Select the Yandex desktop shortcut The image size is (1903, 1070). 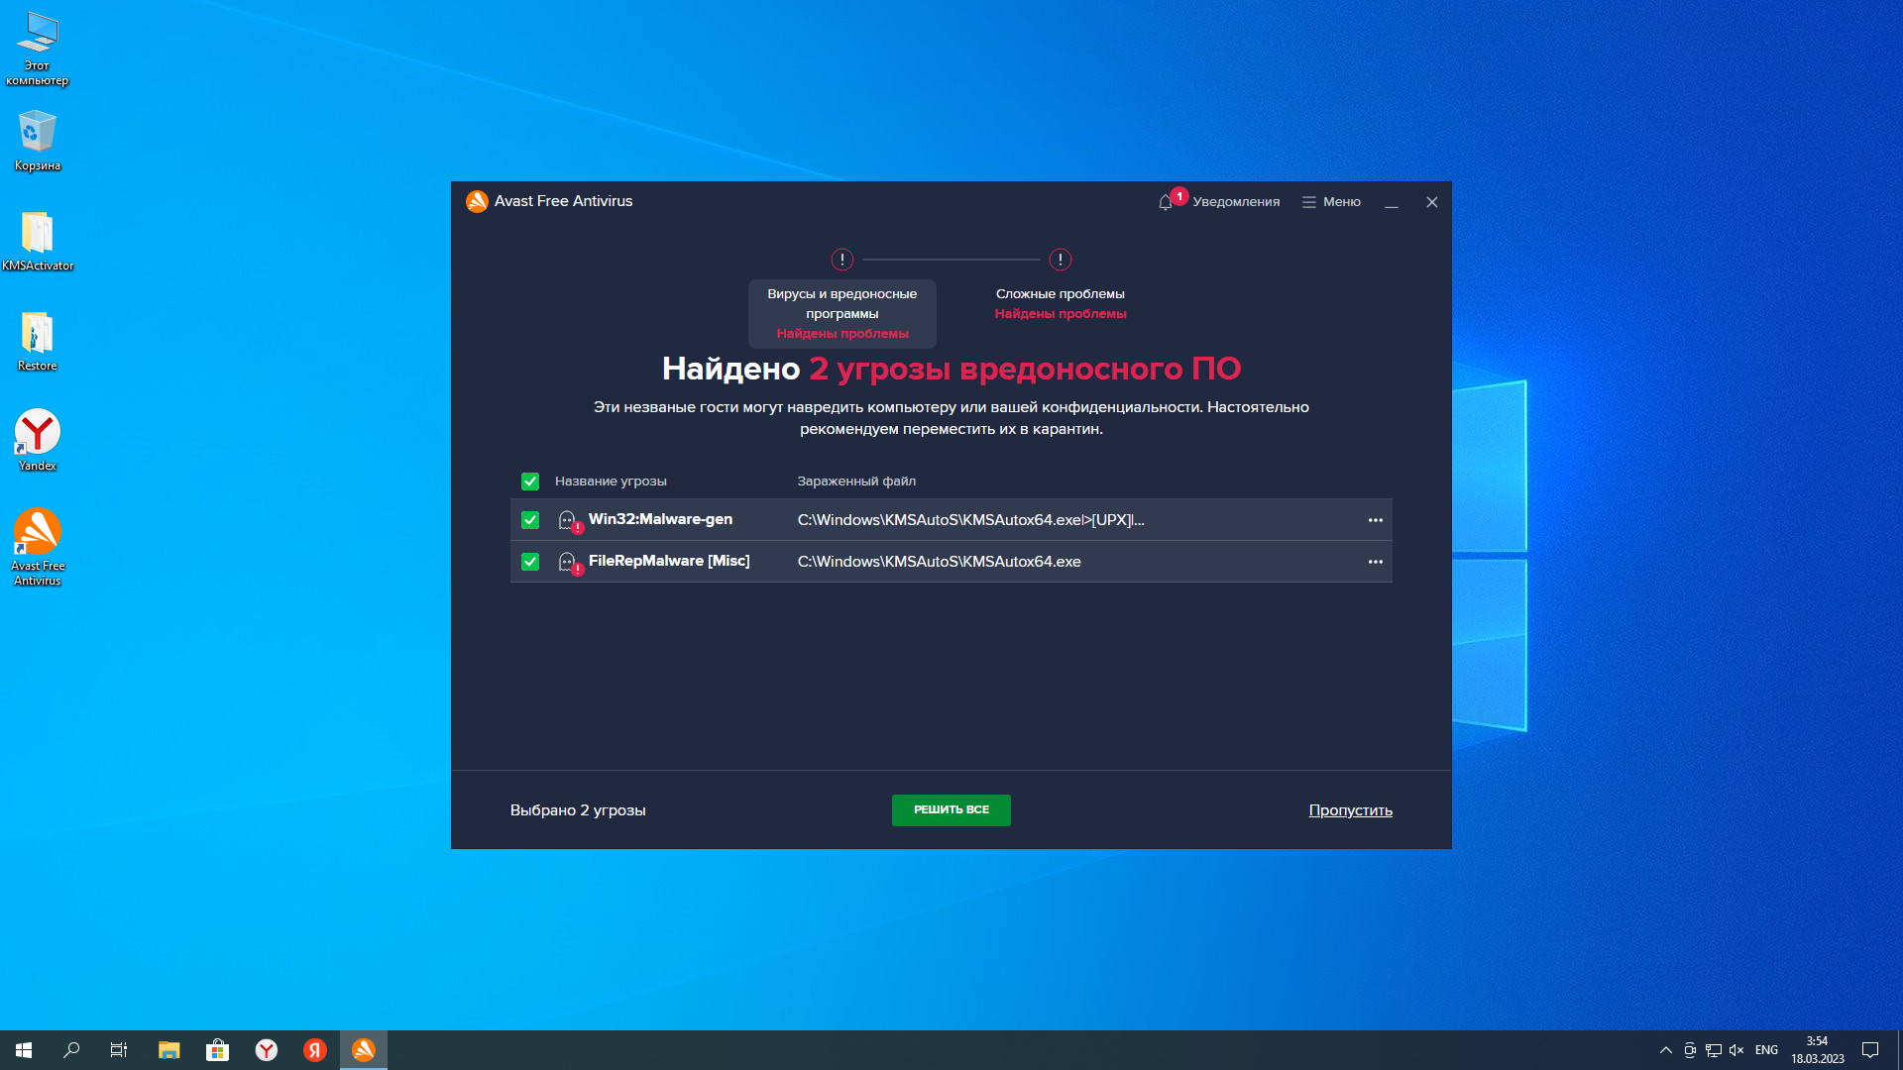tap(38, 441)
